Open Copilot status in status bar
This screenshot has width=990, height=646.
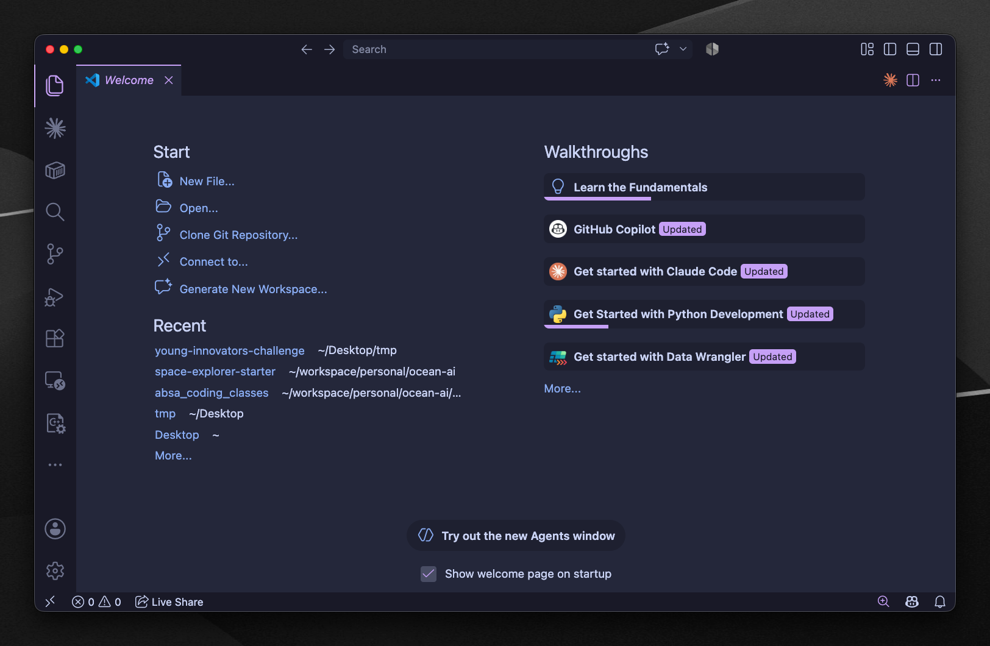(912, 602)
